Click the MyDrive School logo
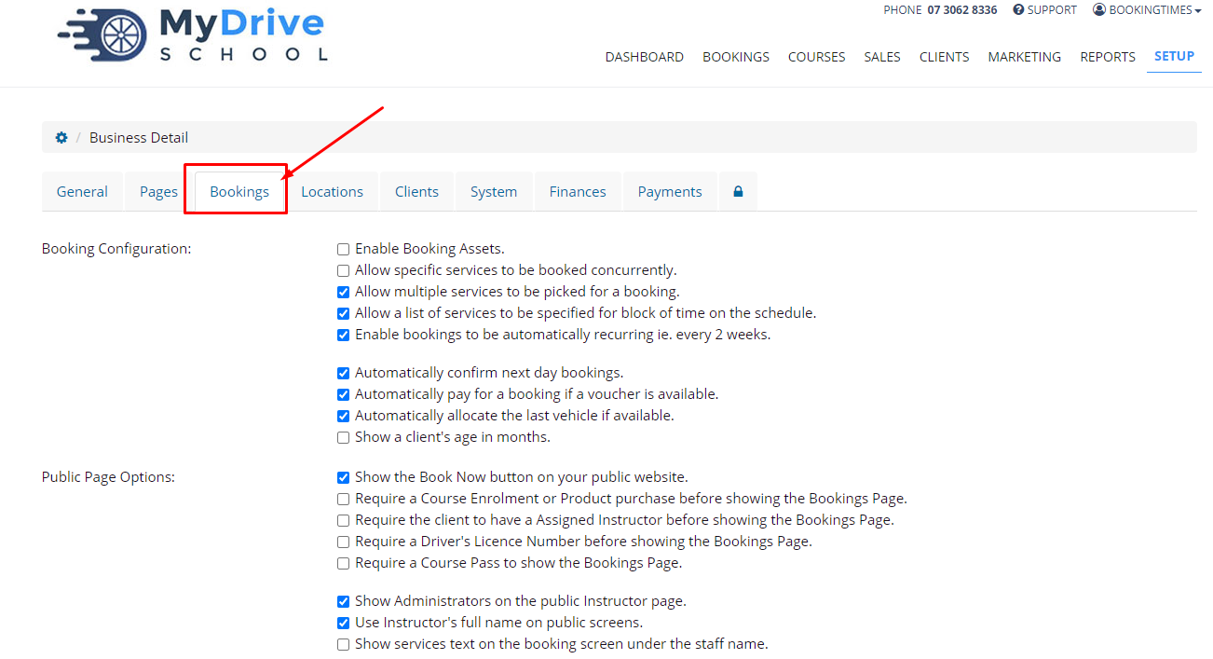 pyautogui.click(x=193, y=34)
